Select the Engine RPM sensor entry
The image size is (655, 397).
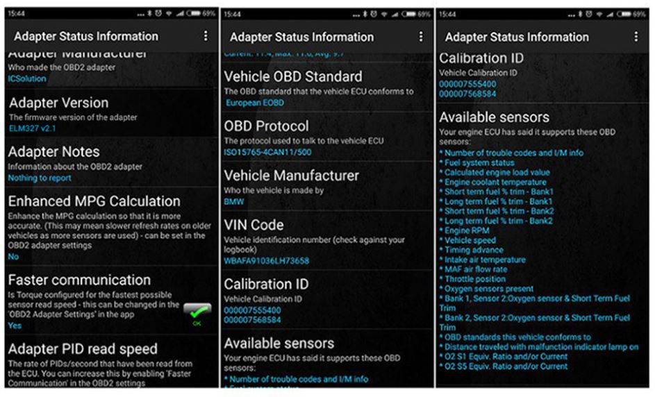(467, 230)
